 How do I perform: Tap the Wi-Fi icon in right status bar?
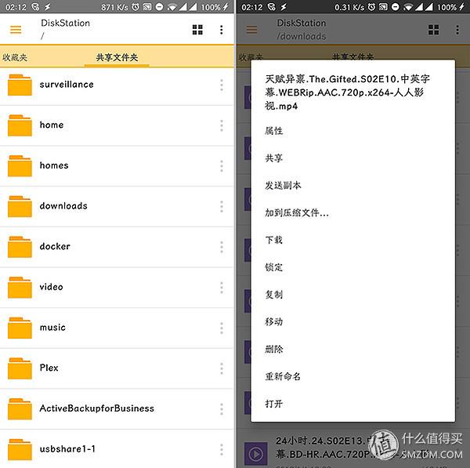pyautogui.click(x=407, y=7)
